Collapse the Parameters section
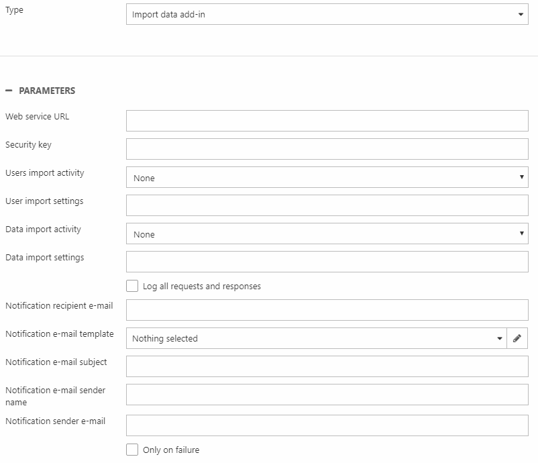 point(9,91)
